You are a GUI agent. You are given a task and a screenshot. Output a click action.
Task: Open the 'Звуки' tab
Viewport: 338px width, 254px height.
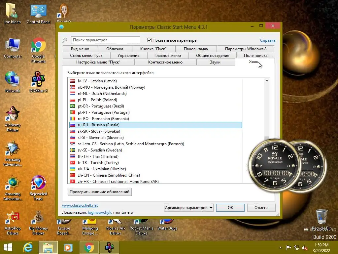coord(215,62)
